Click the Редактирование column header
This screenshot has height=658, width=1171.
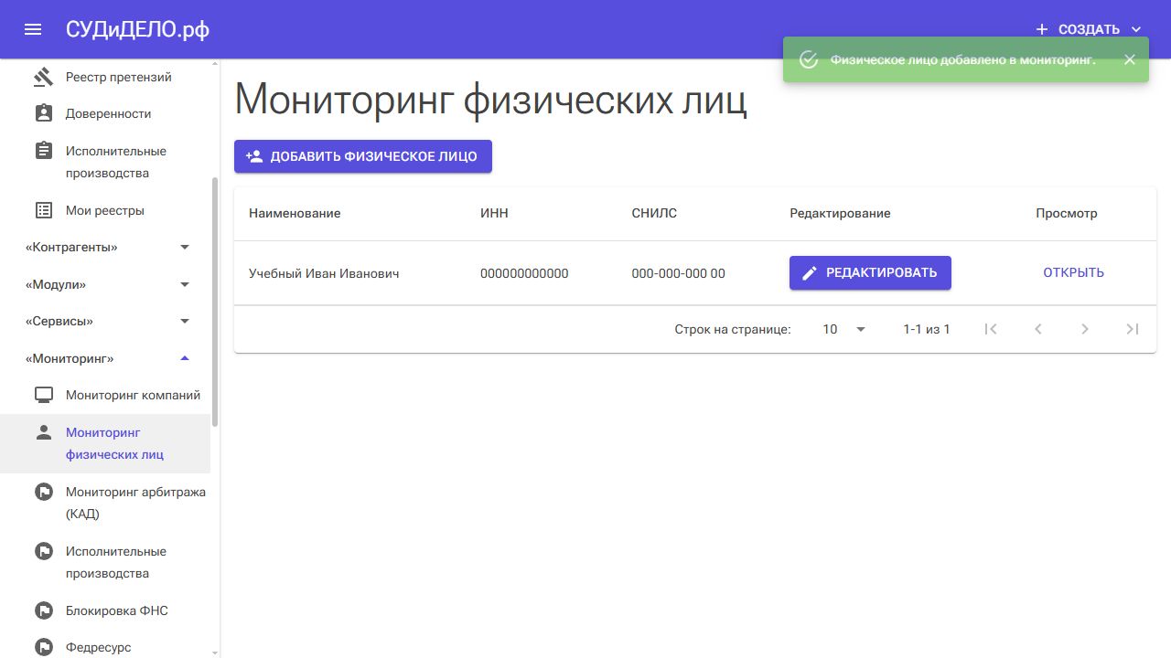[840, 213]
